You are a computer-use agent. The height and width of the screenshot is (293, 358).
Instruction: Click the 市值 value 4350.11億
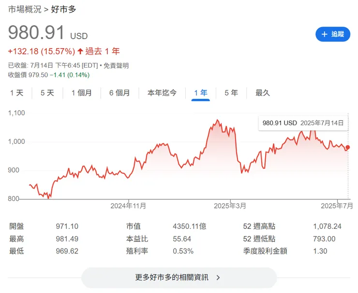pos(190,226)
